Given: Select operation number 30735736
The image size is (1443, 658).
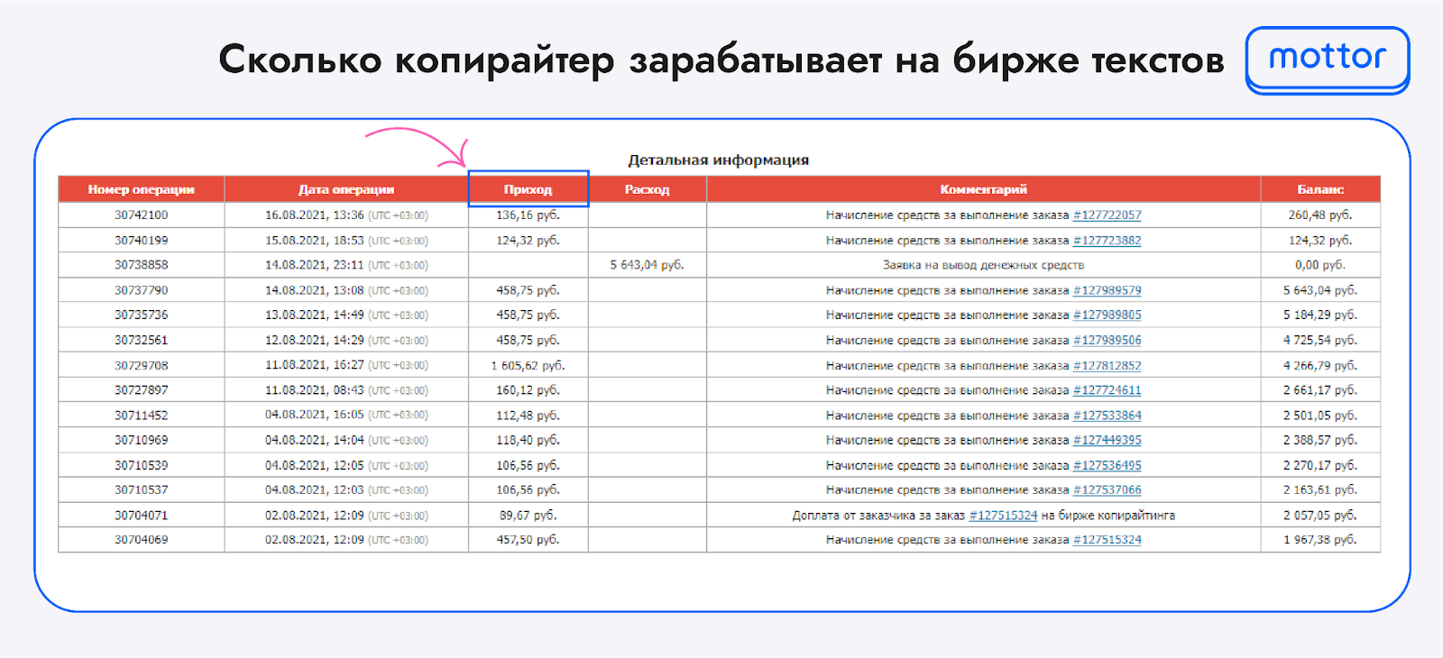Looking at the screenshot, I should (x=141, y=315).
